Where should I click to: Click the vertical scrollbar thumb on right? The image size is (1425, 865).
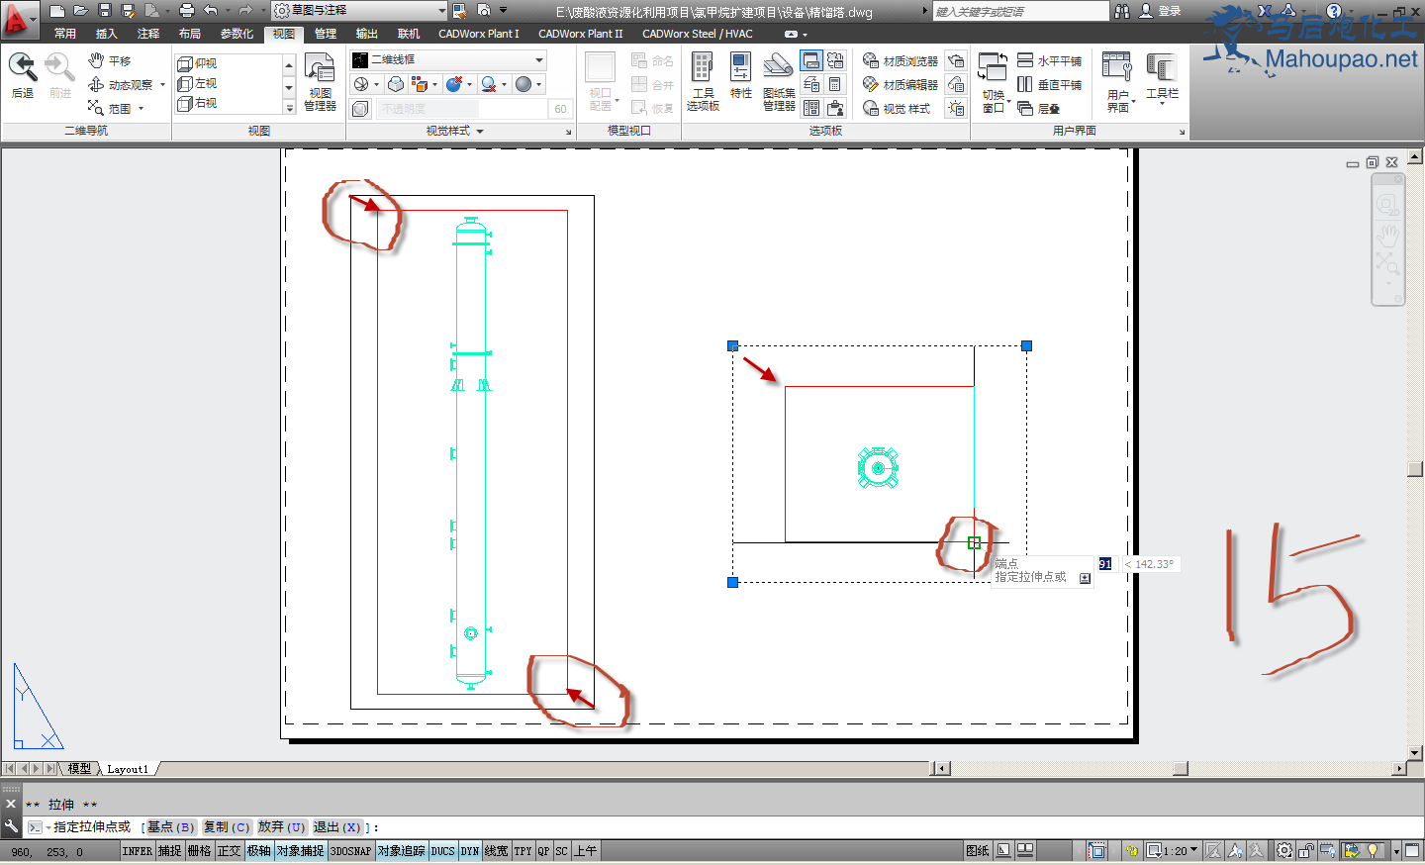[1415, 469]
